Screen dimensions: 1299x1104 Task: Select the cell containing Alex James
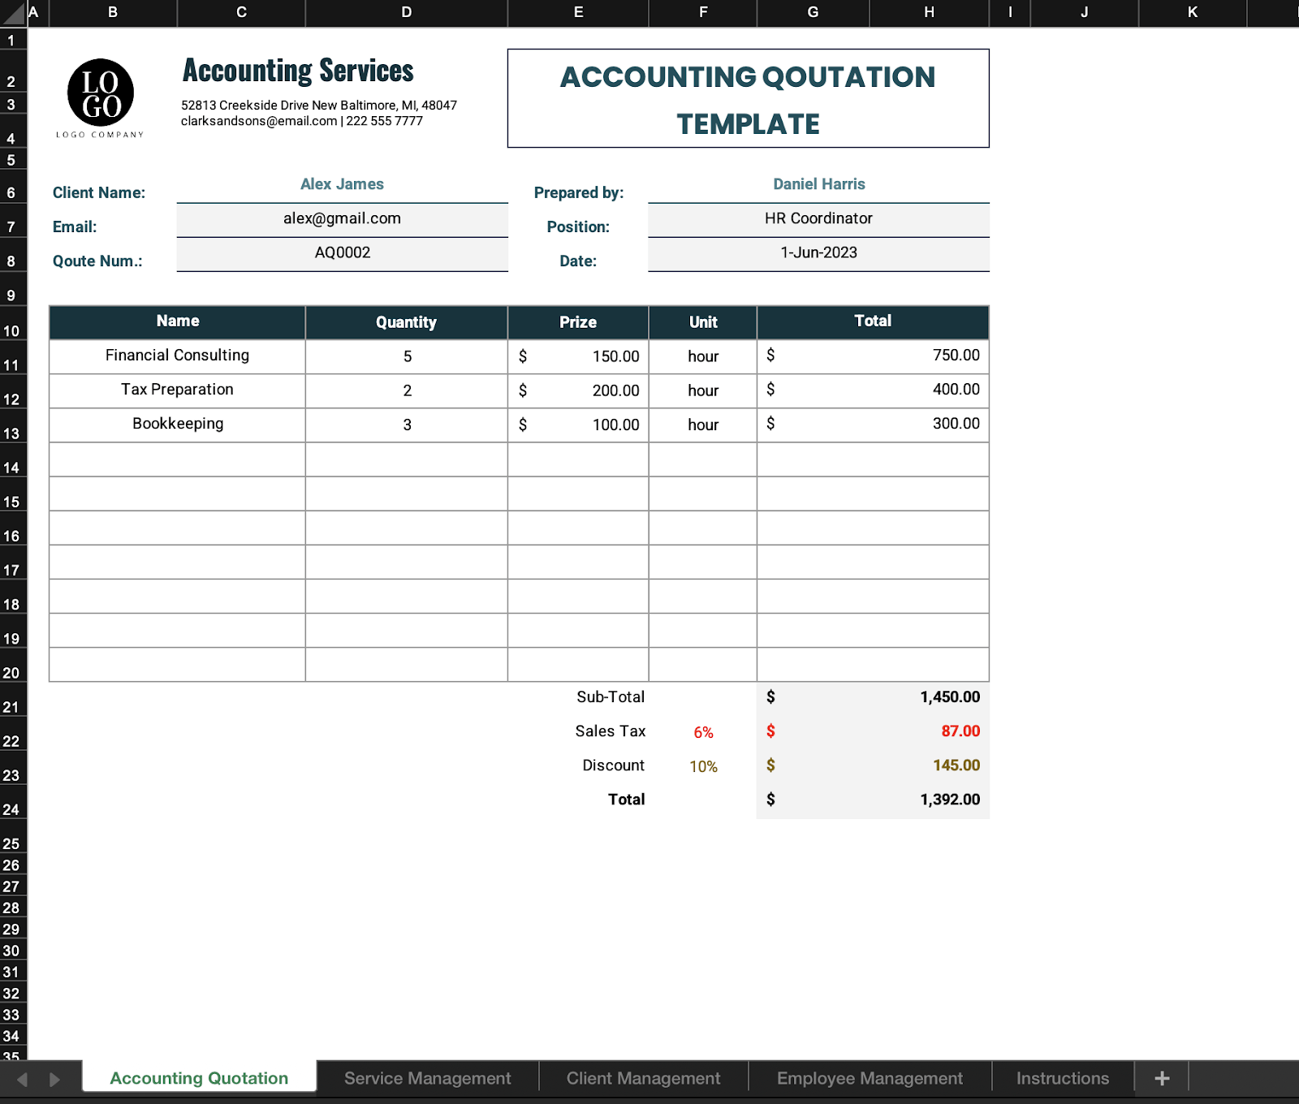(x=342, y=185)
